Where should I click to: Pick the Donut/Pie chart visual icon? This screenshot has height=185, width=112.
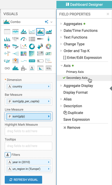(x=32, y=46)
